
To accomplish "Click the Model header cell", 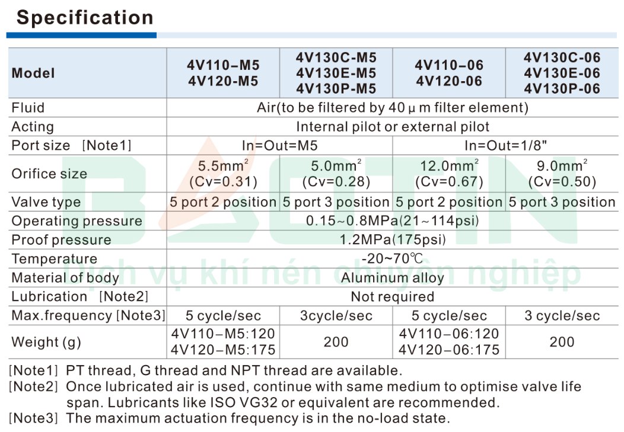I will [x=33, y=73].
